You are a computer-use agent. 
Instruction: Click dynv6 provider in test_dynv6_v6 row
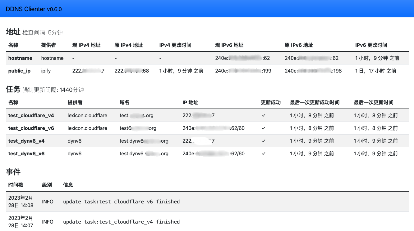point(75,153)
